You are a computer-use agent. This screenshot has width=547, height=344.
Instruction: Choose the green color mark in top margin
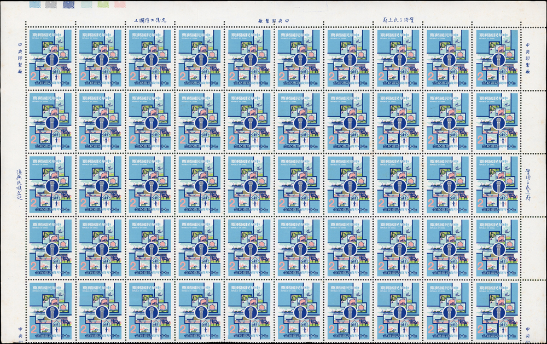(103, 4)
